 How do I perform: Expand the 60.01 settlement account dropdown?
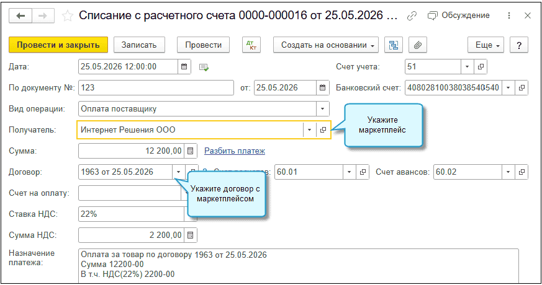pos(349,172)
